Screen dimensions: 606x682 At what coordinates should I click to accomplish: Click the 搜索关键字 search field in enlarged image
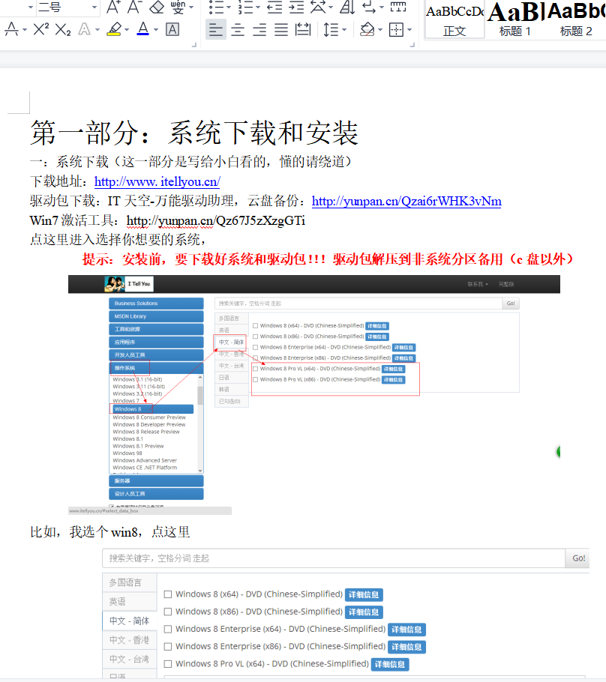pyautogui.click(x=334, y=558)
